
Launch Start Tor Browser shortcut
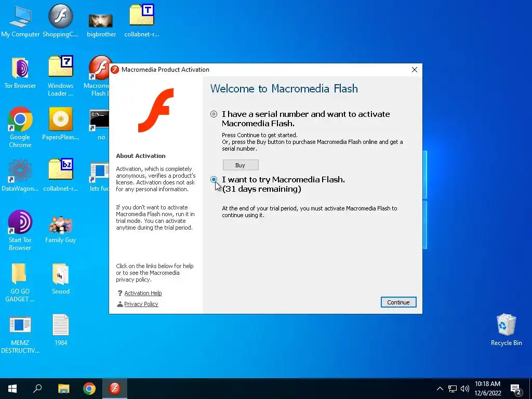pyautogui.click(x=20, y=231)
